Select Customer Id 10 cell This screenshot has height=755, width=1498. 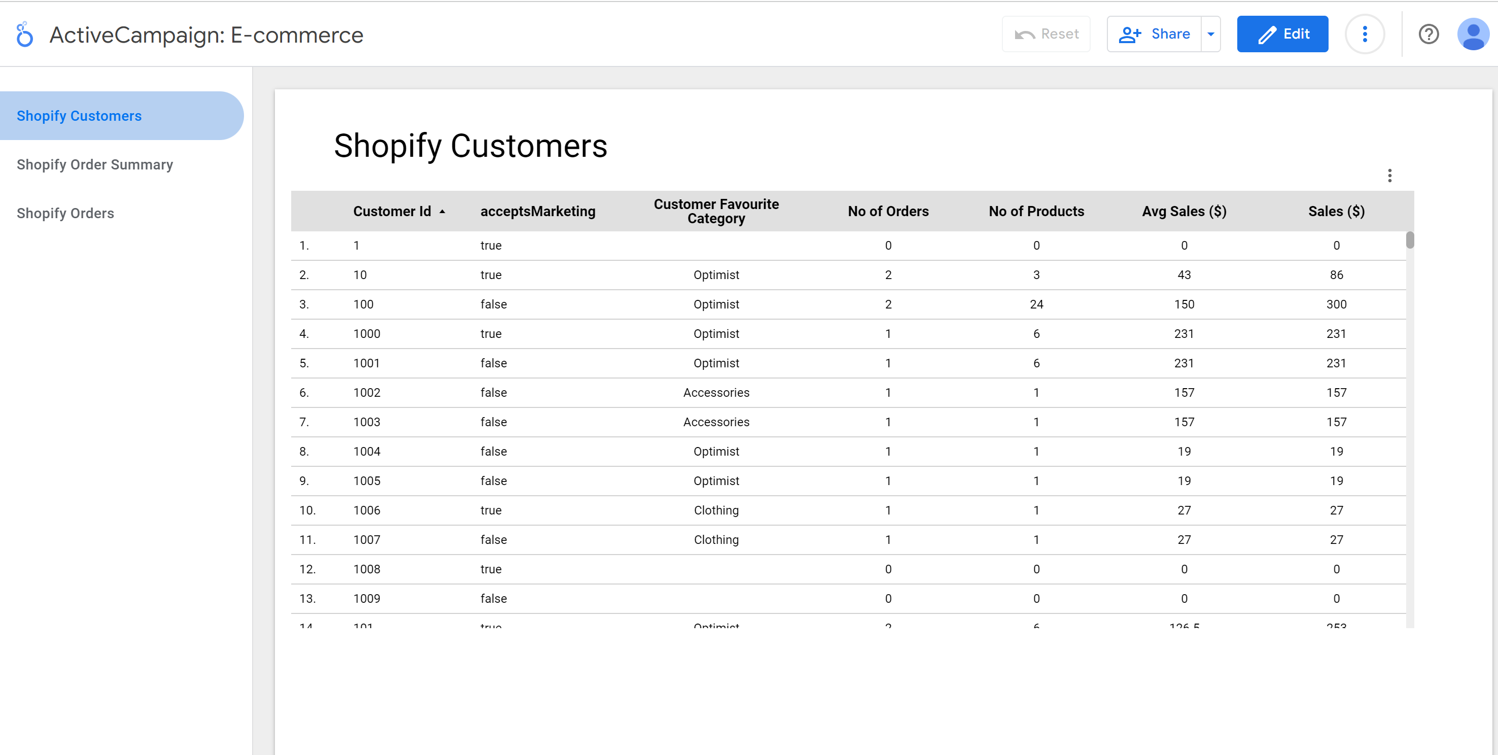coord(360,274)
